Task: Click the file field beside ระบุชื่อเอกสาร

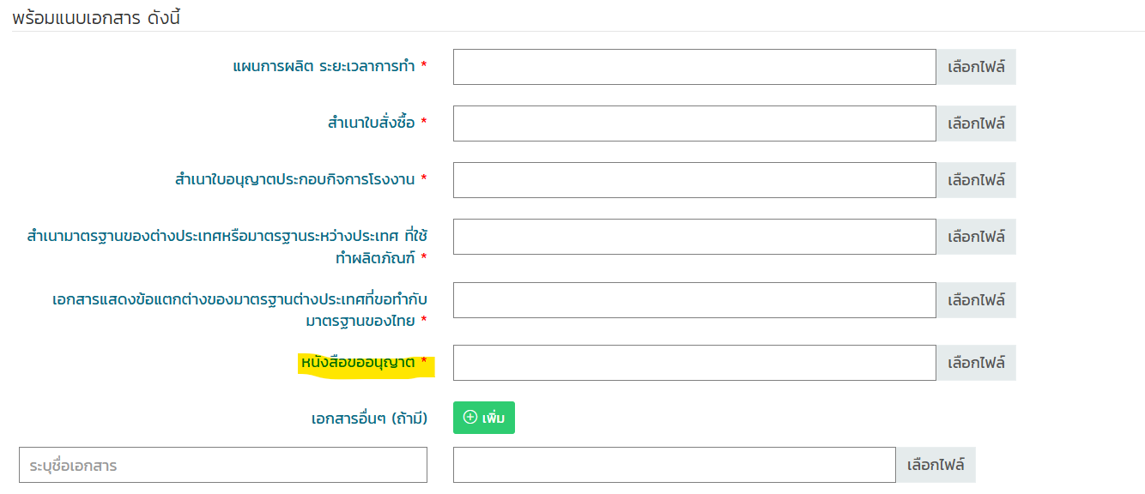Action: click(675, 465)
